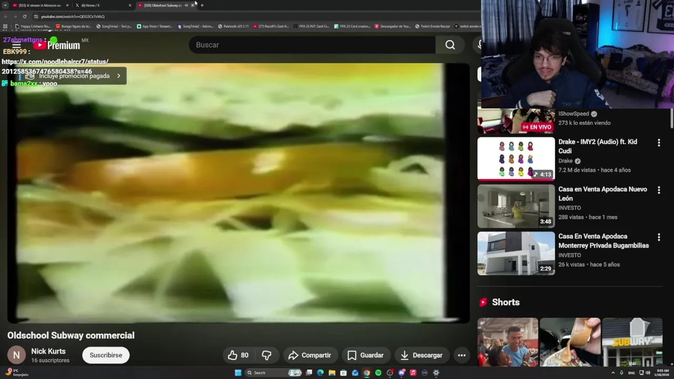Click the Oldschool Subway commercial title text
Viewport: 674px width, 379px height.
coord(71,335)
